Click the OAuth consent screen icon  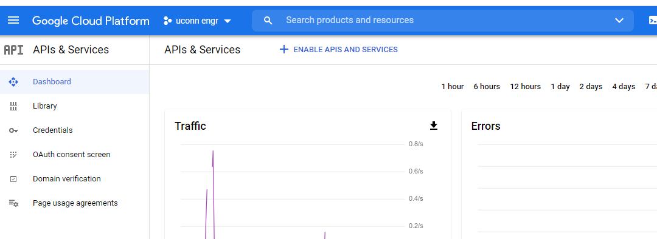[13, 155]
